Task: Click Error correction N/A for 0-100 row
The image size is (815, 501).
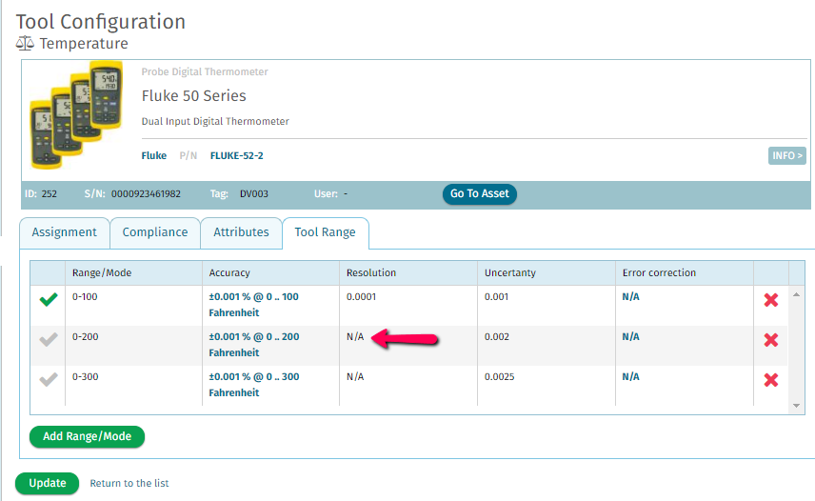Action: tap(630, 297)
